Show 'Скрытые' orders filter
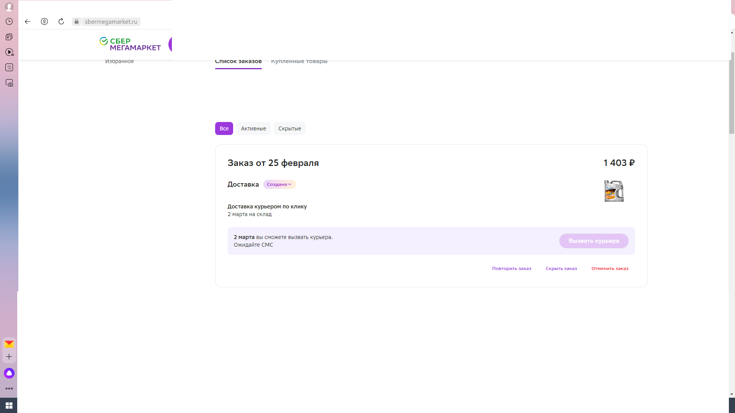Screen dimensions: 735x413 coord(289,128)
